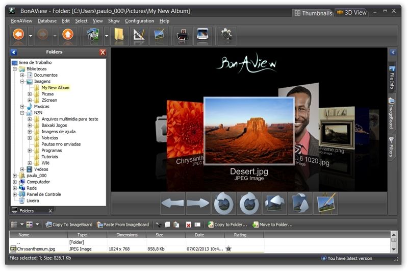Open the Edit menu

66,21
